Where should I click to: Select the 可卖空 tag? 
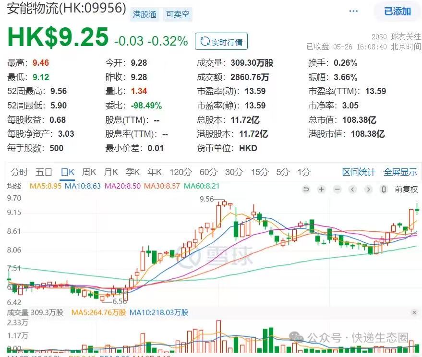click(178, 14)
